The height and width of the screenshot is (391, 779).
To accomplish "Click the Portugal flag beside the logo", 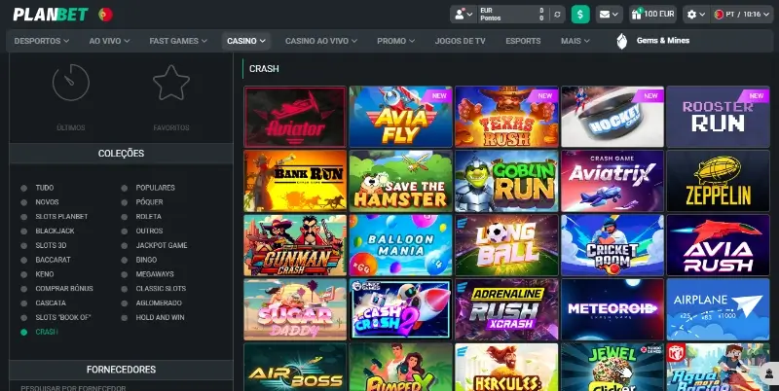I will pyautogui.click(x=105, y=14).
